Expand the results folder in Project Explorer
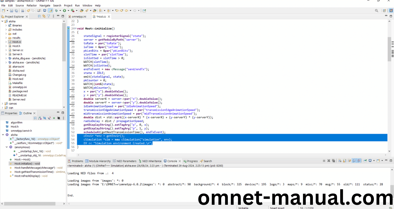The width and height of the screenshot is (394, 209). (x=6, y=38)
